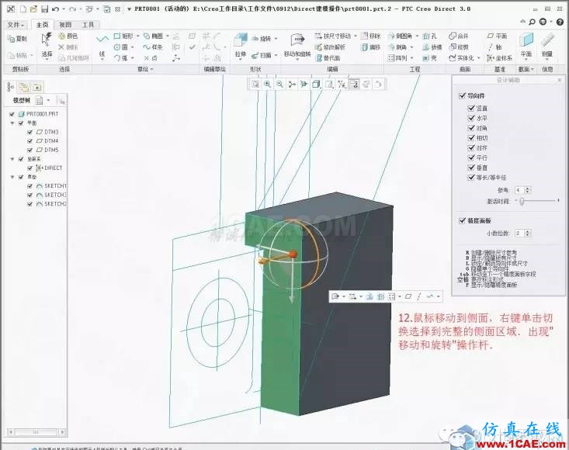
Task: Toggle the 水平 (Horizontal) checkbox
Action: [471, 118]
